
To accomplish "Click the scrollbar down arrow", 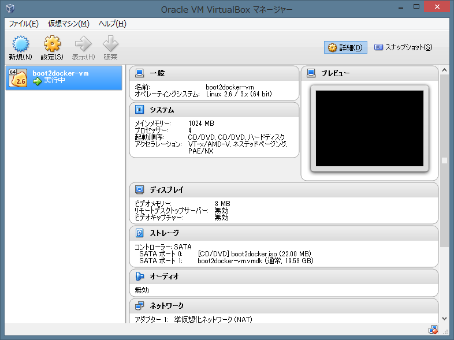I will point(444,319).
